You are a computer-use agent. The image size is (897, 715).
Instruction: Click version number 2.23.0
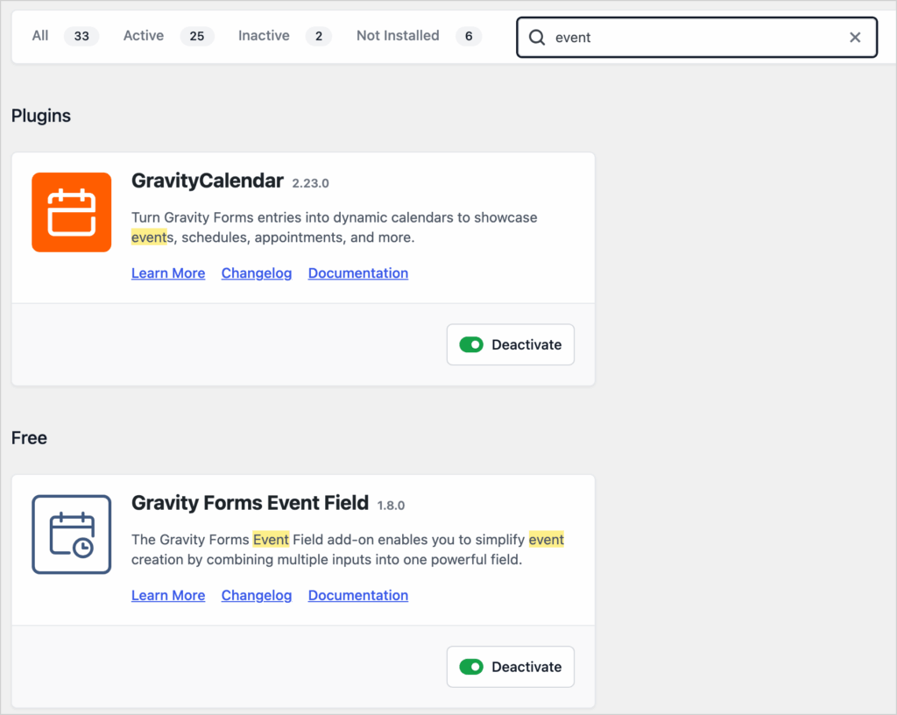point(311,183)
